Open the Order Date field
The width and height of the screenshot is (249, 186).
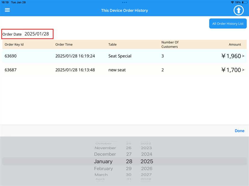pyautogui.click(x=37, y=34)
